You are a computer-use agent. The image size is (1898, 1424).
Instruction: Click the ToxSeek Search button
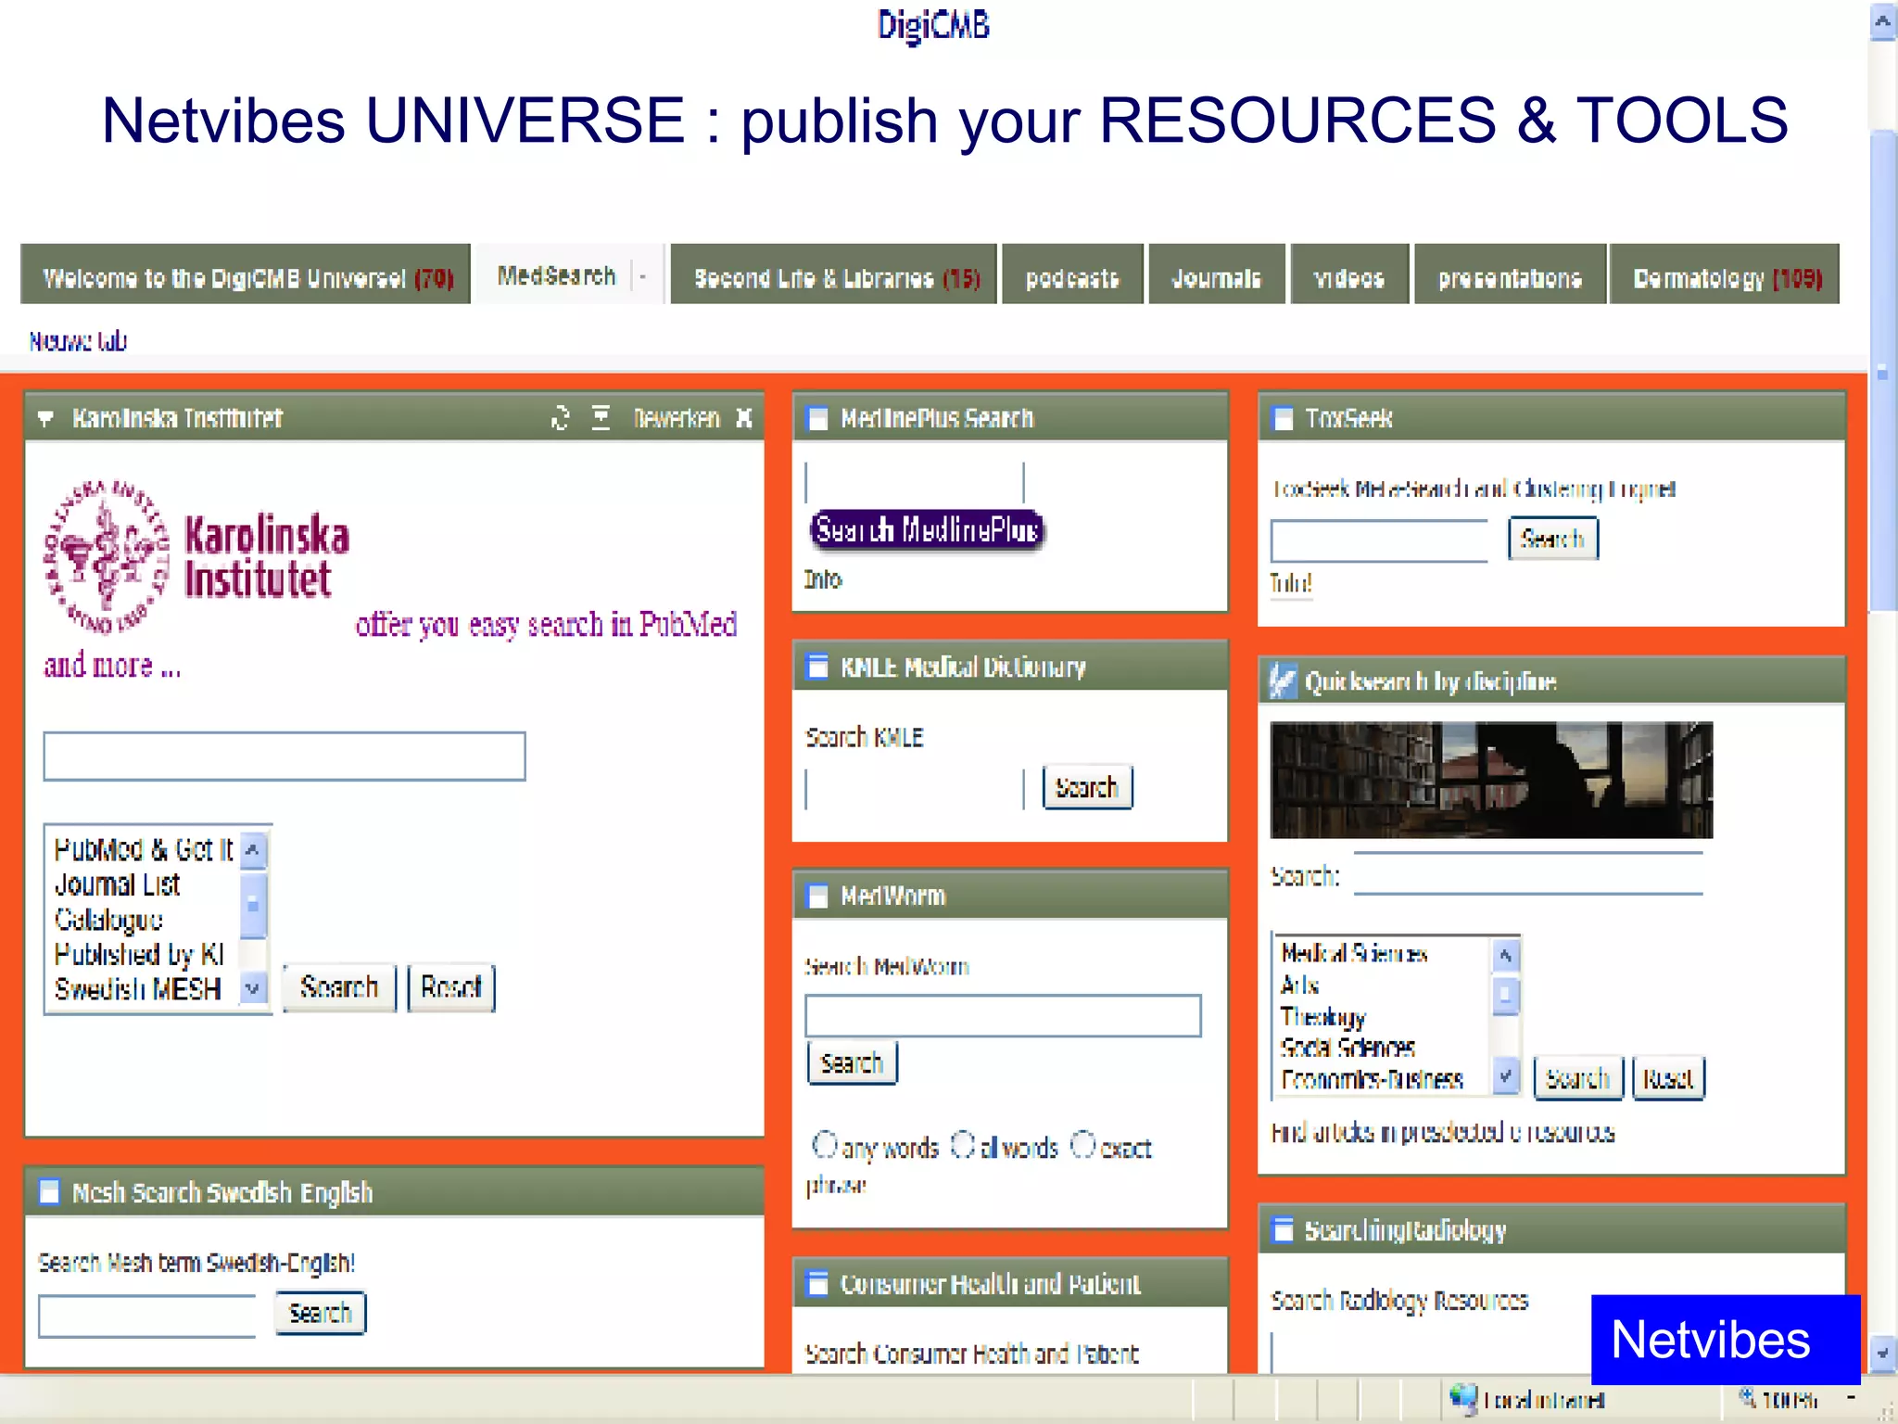coord(1553,539)
